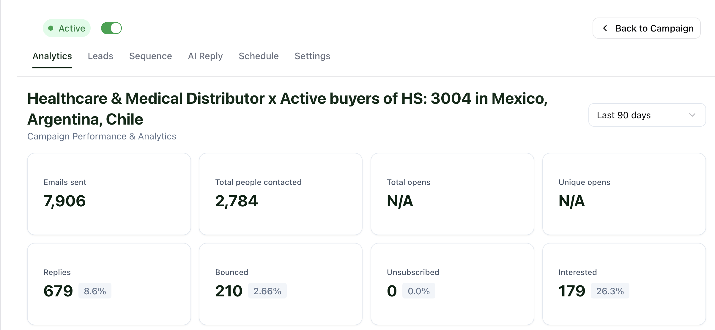Click the Replies count 679
715x330 pixels.
(x=58, y=291)
